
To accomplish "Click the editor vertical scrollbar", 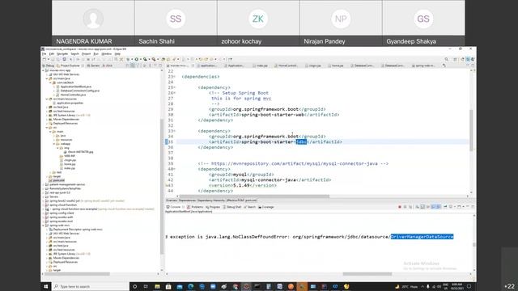I will pos(471,130).
